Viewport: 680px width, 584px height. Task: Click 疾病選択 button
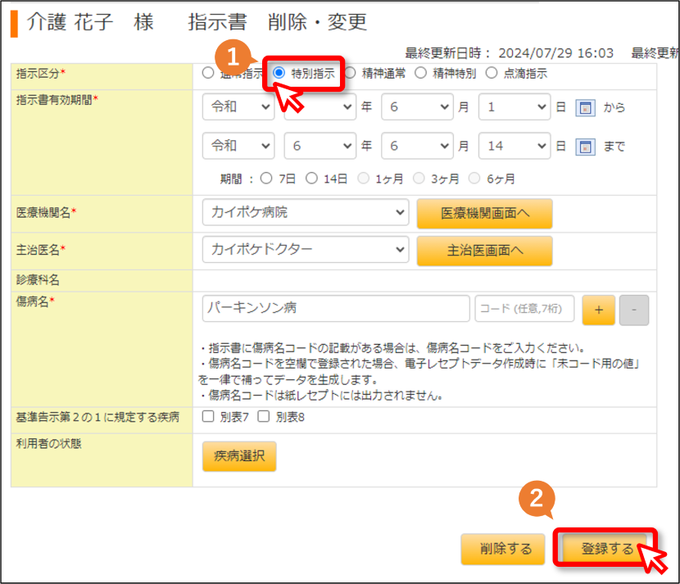pyautogui.click(x=239, y=456)
